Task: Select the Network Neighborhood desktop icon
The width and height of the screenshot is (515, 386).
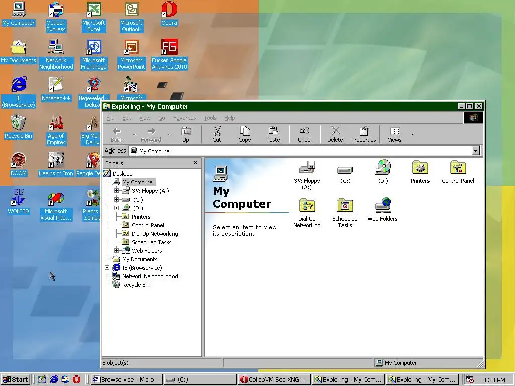Action: coord(56,47)
